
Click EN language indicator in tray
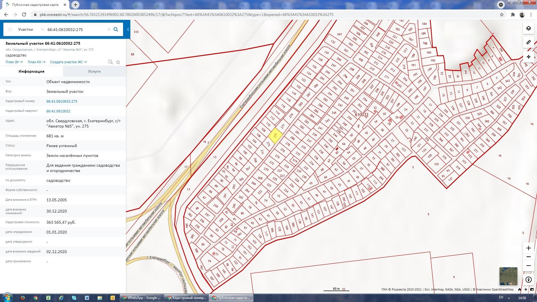(x=501, y=297)
